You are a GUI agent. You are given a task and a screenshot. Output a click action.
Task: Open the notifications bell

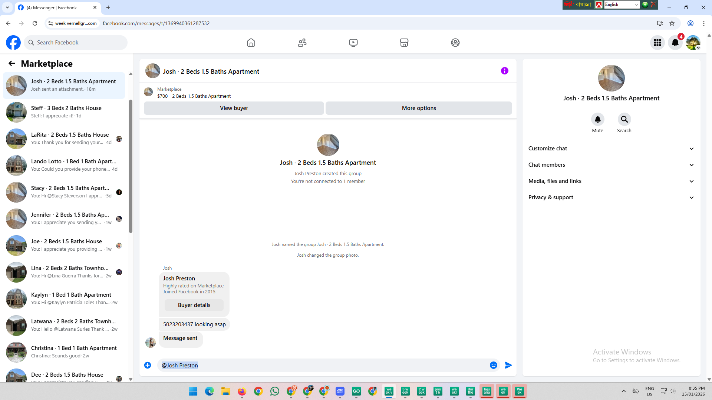(x=675, y=43)
